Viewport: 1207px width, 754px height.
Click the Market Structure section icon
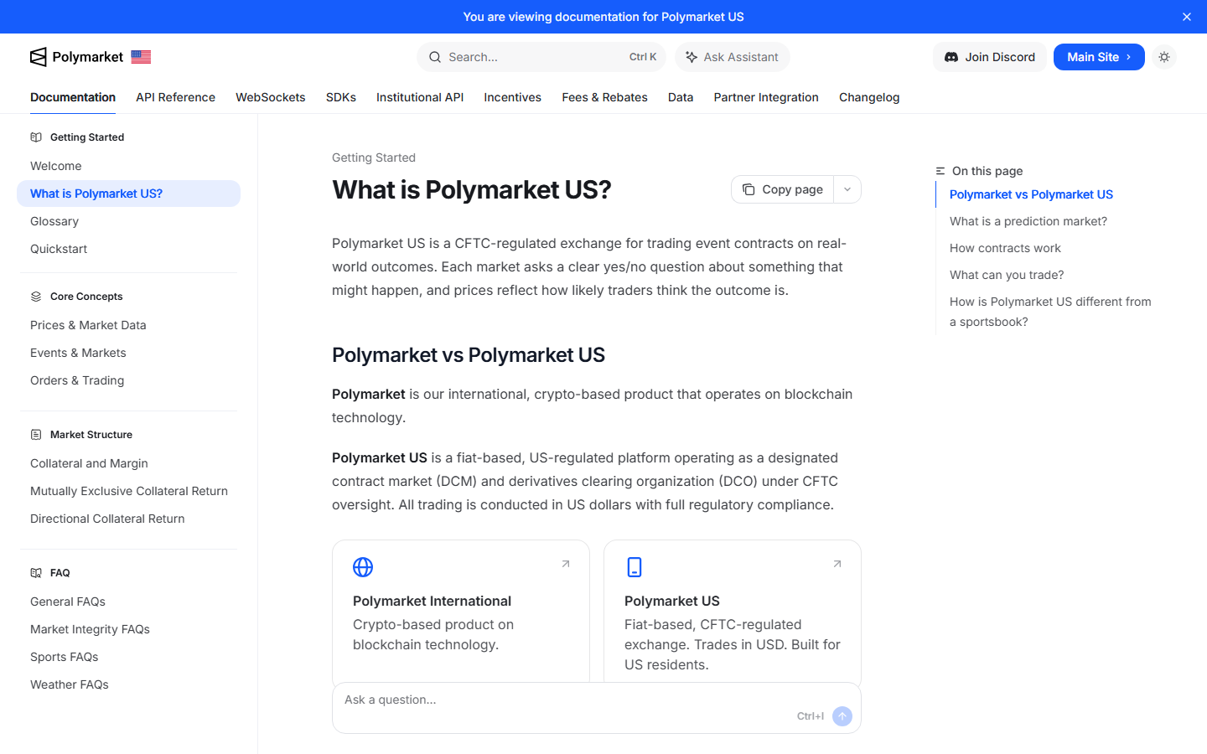click(x=36, y=435)
